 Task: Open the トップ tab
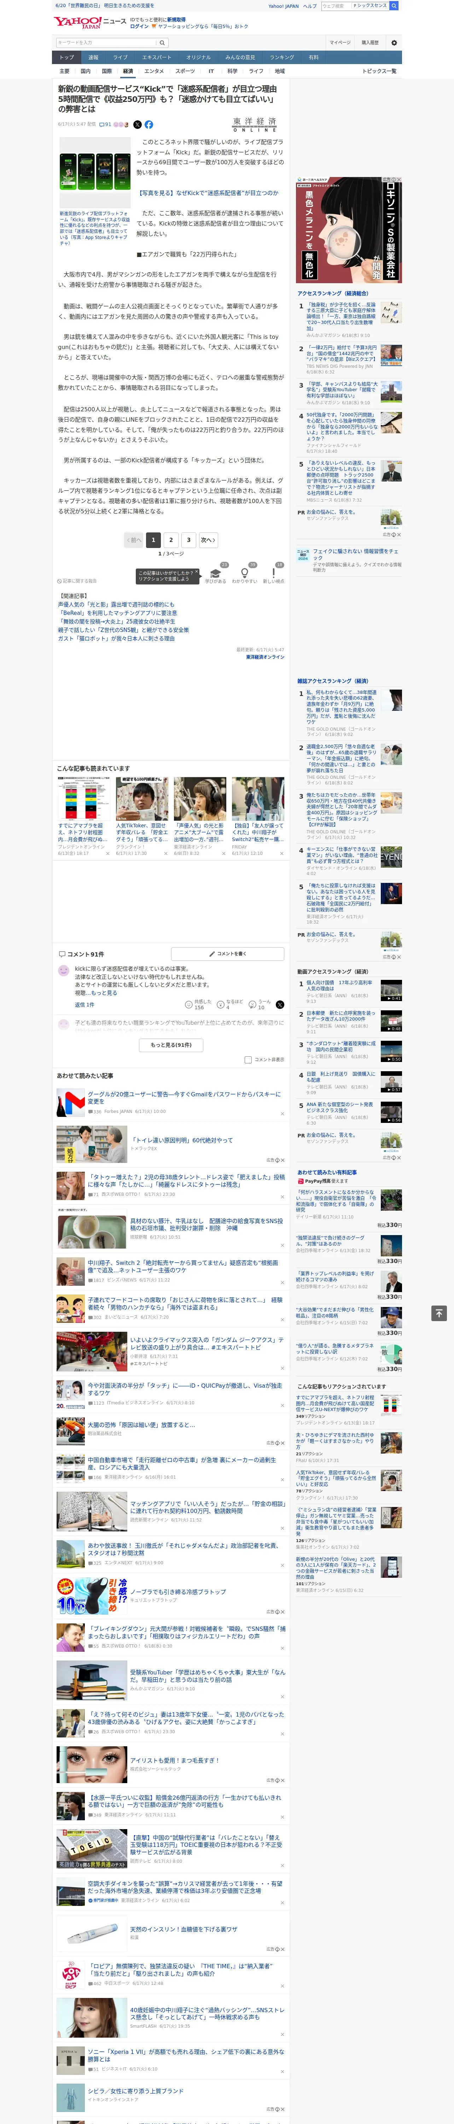pyautogui.click(x=67, y=58)
